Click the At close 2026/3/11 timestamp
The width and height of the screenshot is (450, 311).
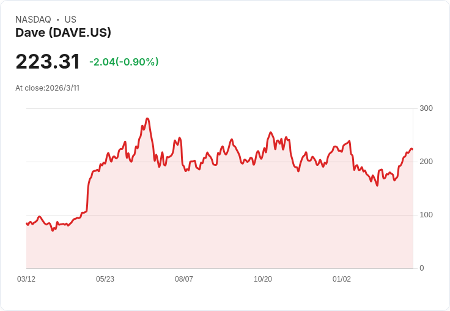tap(47, 88)
